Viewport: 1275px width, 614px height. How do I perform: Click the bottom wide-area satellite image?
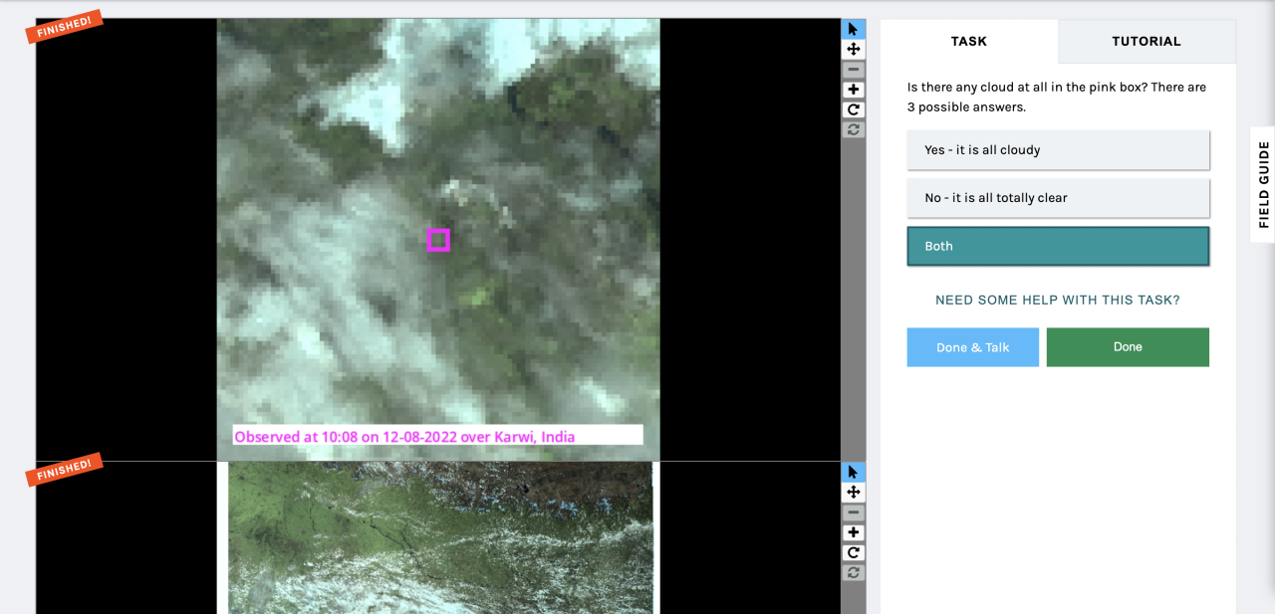[x=440, y=537]
